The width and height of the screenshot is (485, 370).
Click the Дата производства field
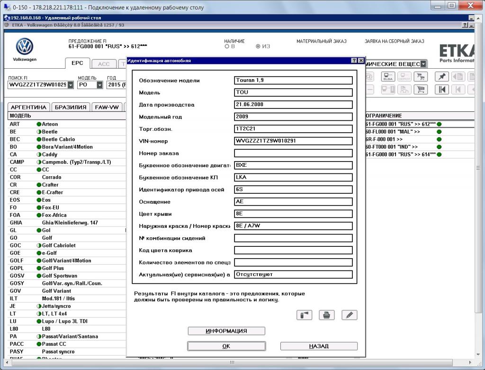[293, 105]
